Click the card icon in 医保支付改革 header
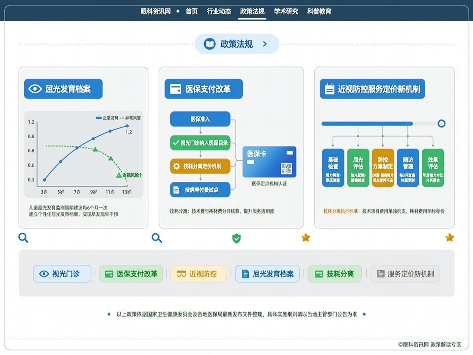The height and width of the screenshot is (355, 473). (x=175, y=89)
